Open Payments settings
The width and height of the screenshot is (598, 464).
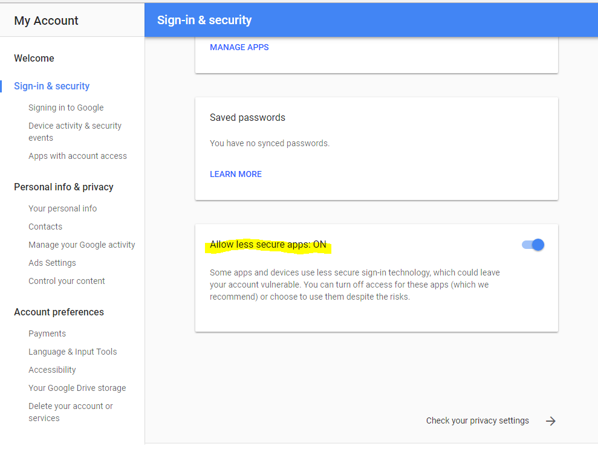click(x=47, y=333)
